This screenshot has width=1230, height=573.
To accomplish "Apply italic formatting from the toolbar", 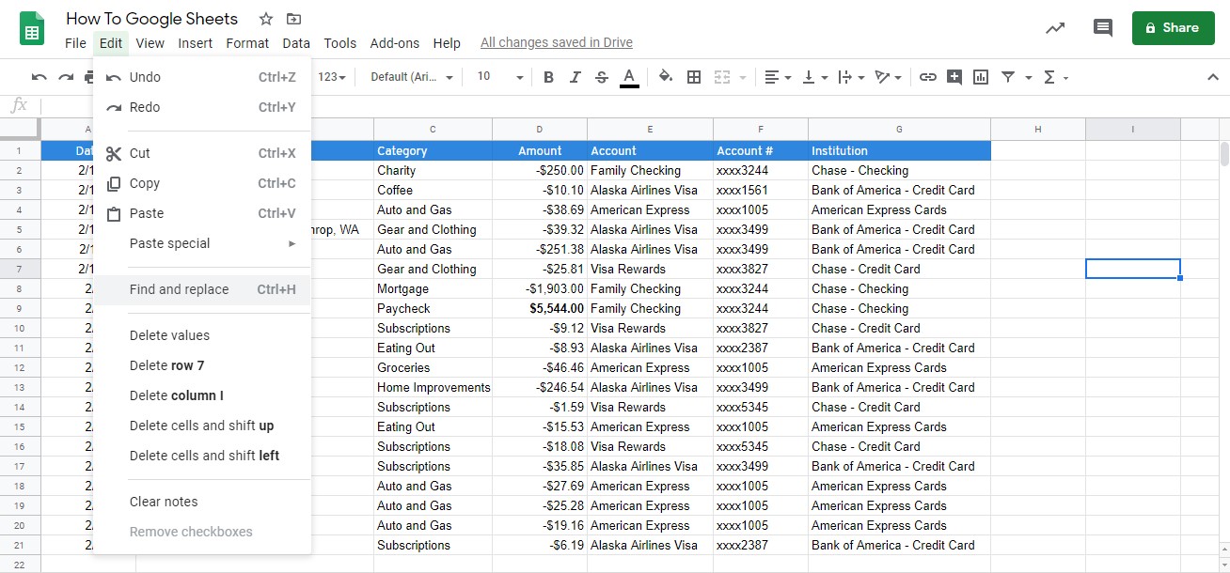I will [x=576, y=77].
